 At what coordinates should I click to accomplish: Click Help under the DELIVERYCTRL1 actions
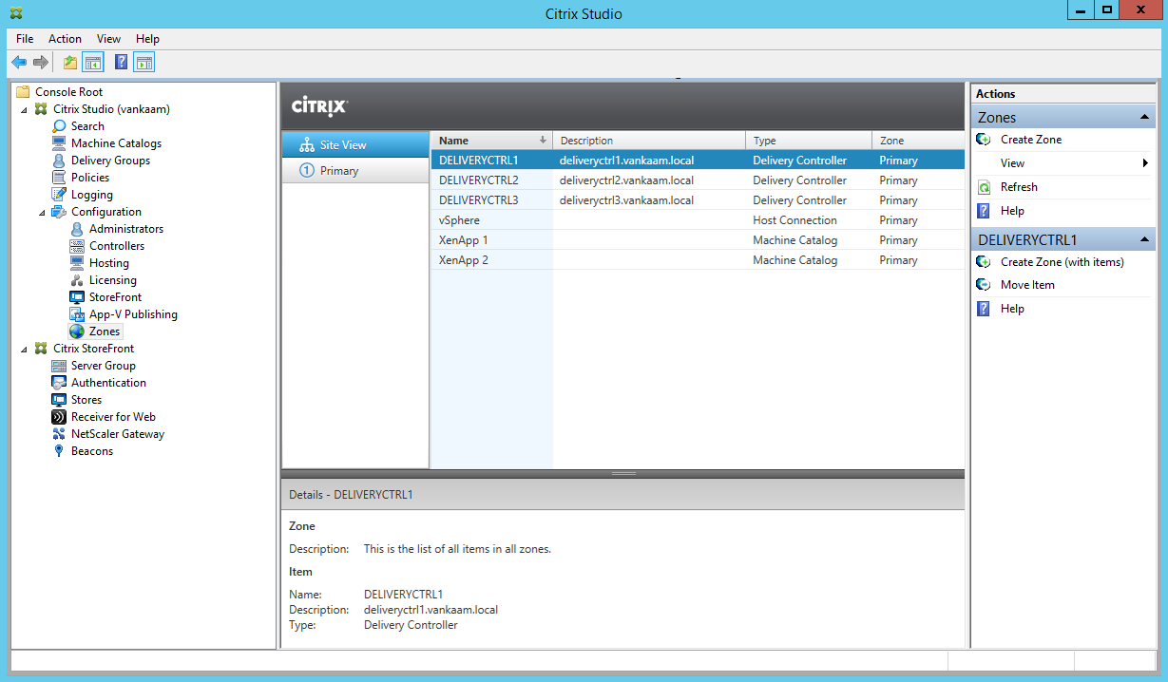tap(1012, 309)
